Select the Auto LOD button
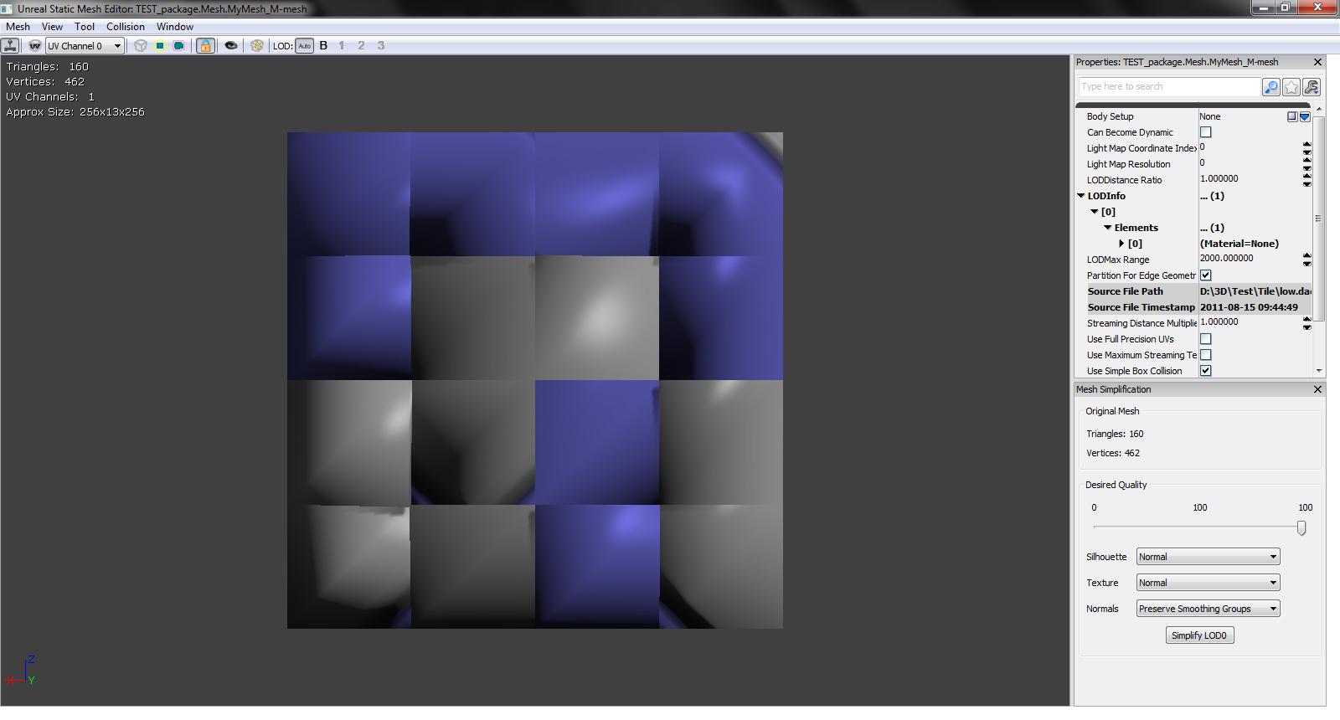This screenshot has width=1340, height=720. [304, 46]
